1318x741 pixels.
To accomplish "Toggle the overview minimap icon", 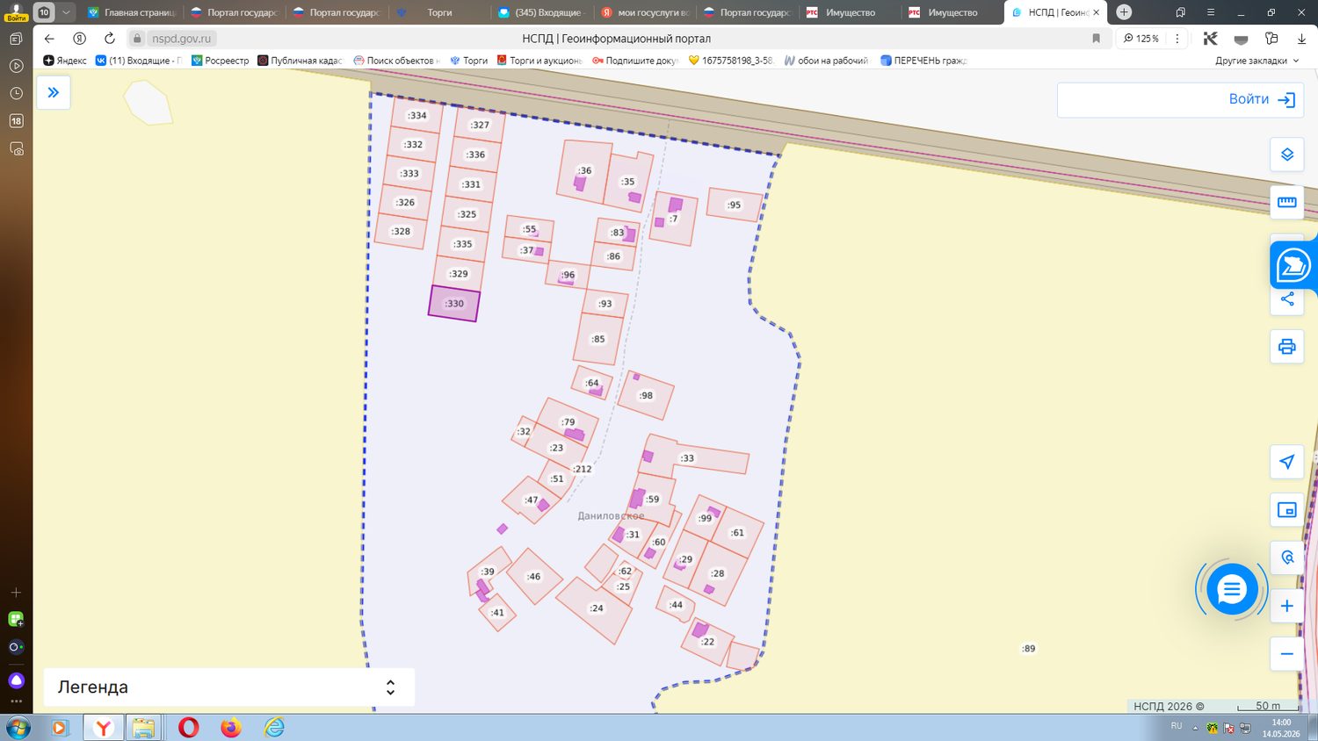I will tap(1286, 510).
